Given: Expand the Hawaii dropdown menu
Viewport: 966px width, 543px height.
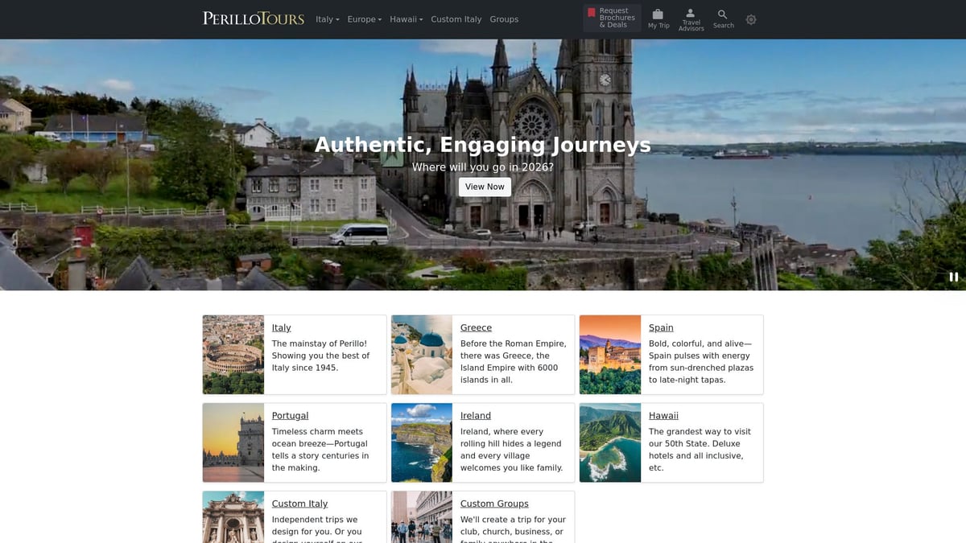Looking at the screenshot, I should point(406,19).
